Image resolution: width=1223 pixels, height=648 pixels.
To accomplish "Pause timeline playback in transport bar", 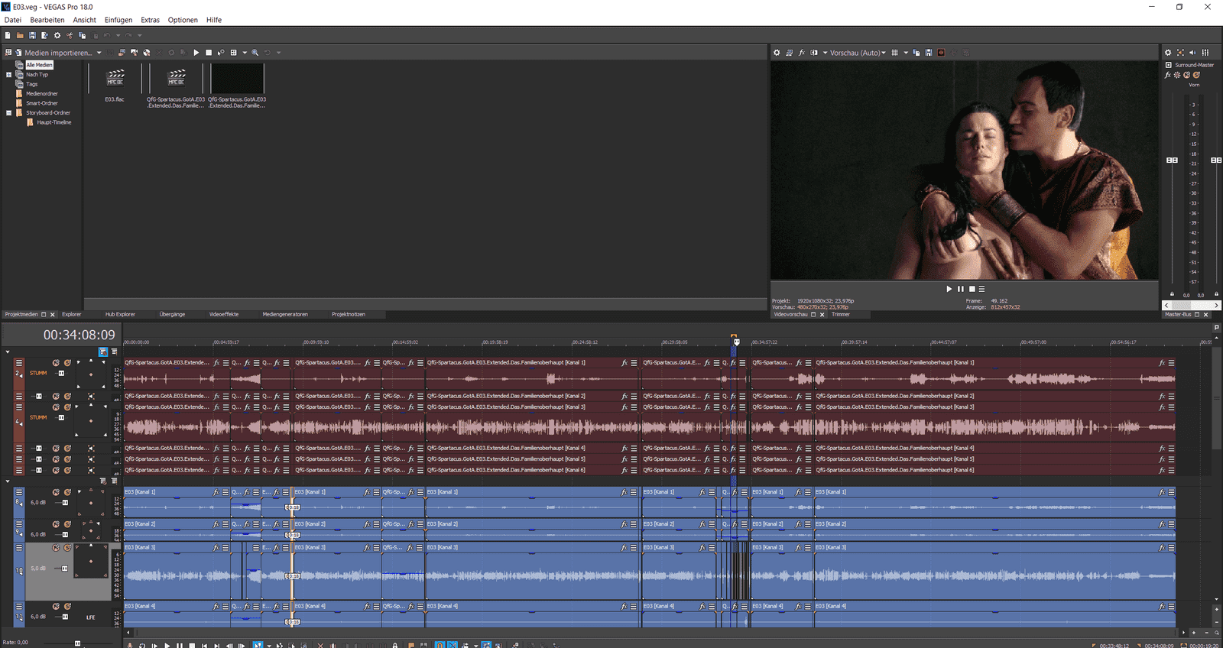I will pos(180,645).
